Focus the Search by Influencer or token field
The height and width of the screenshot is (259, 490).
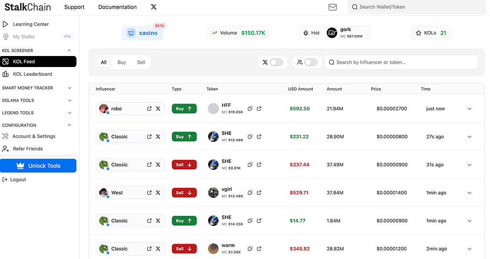click(401, 62)
